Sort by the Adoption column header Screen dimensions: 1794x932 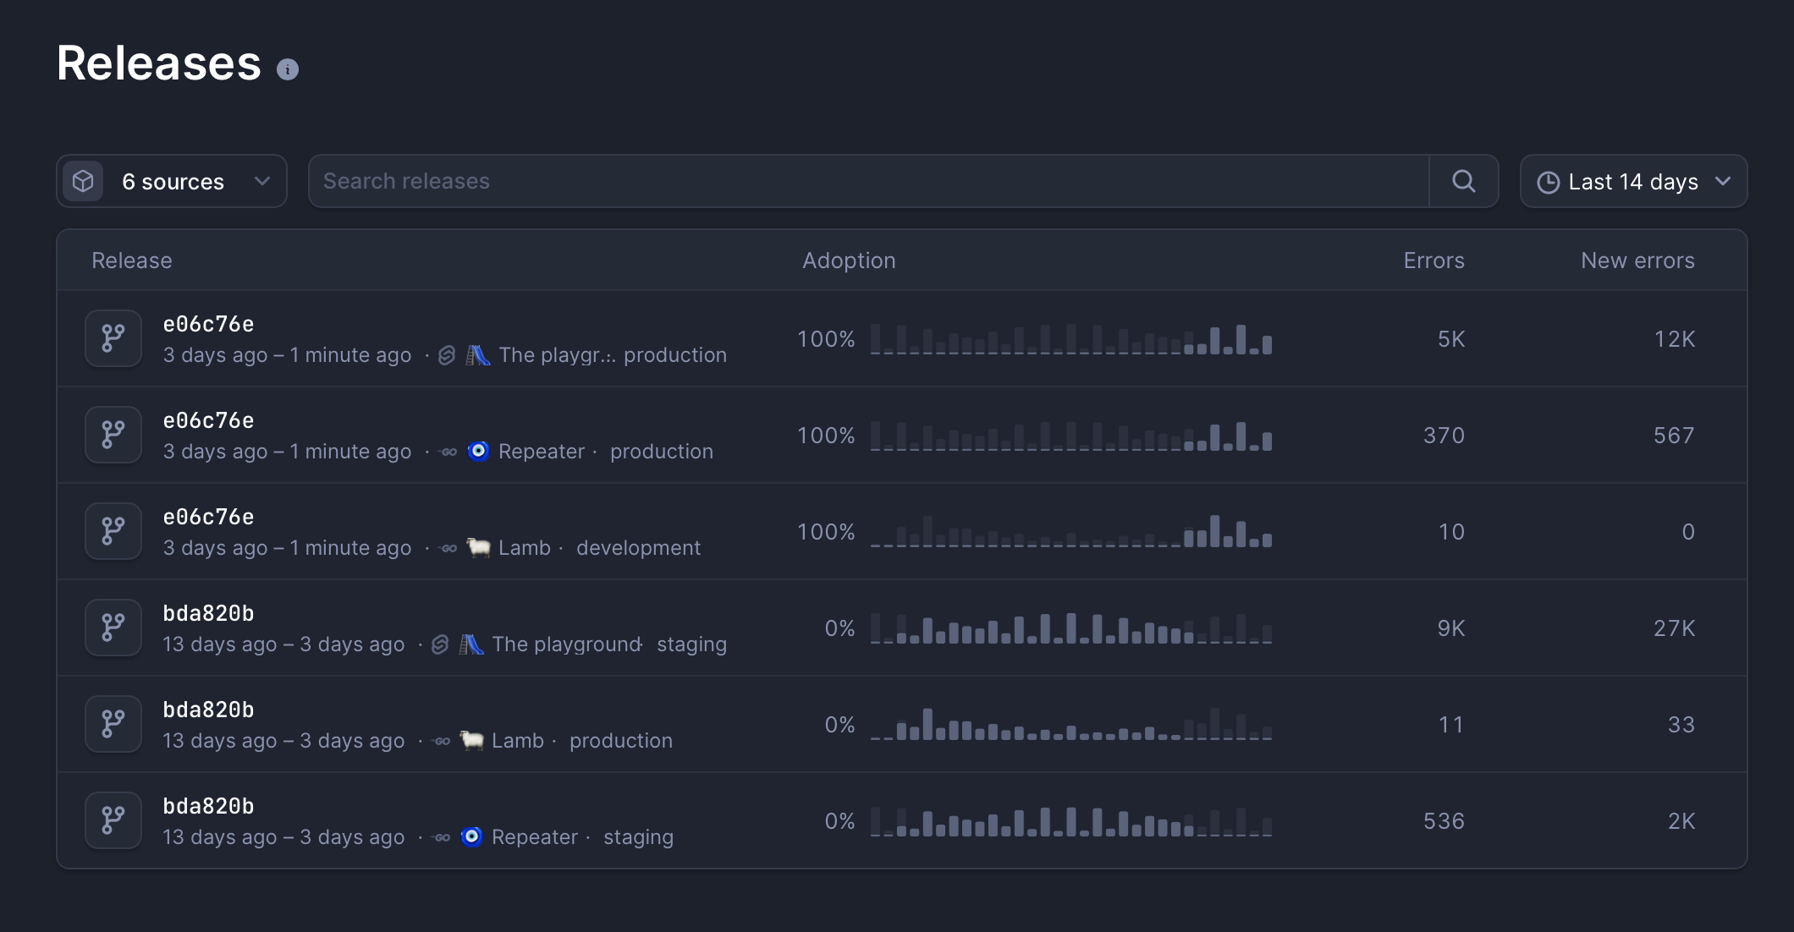[849, 260]
